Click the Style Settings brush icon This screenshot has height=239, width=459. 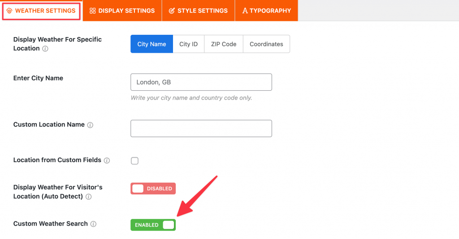point(172,11)
